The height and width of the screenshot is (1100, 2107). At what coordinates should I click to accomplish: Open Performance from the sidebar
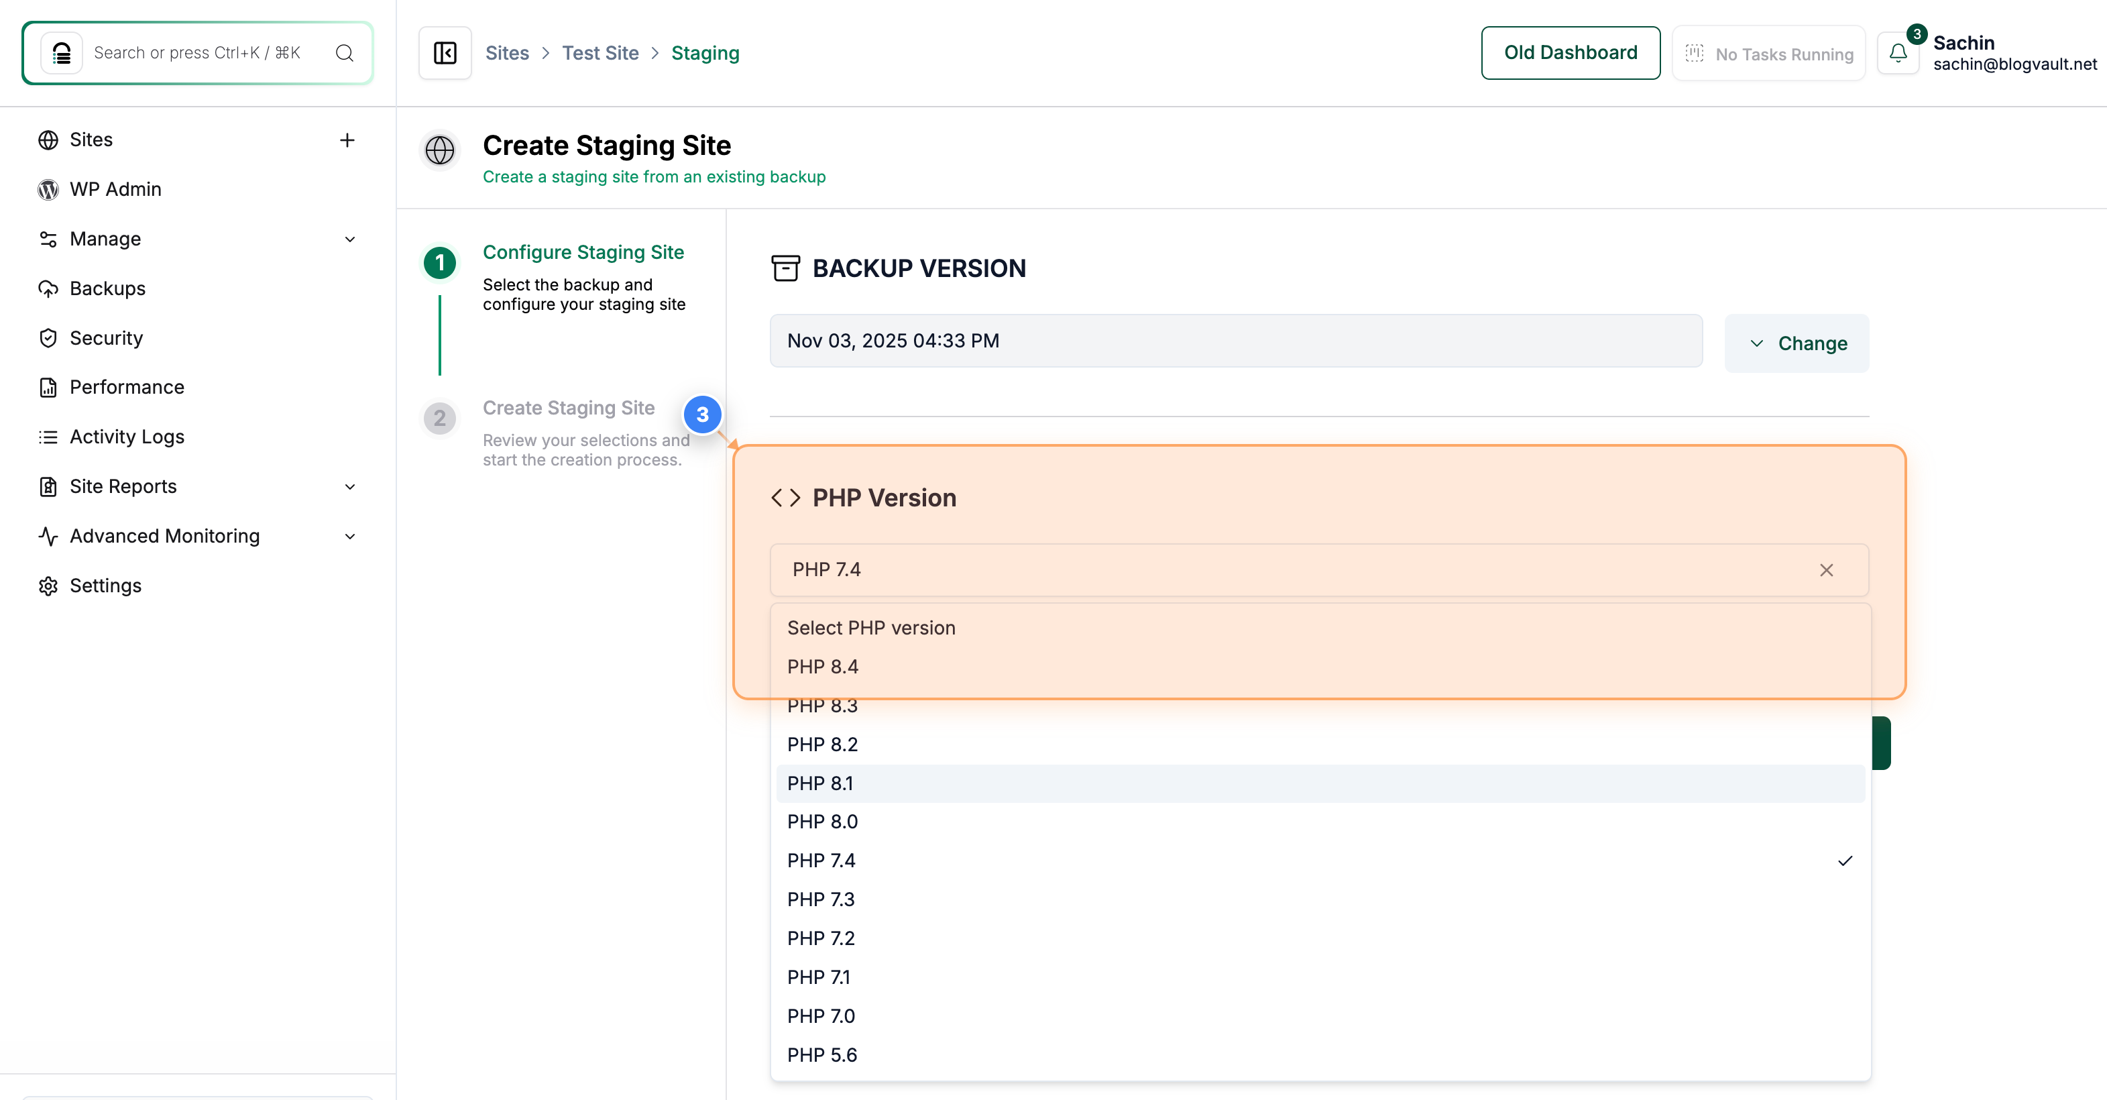click(127, 387)
